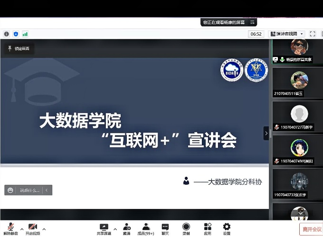Open the Invite (邀请) icon
Image resolution: width=323 pixels, height=237 pixels.
pyautogui.click(x=127, y=228)
